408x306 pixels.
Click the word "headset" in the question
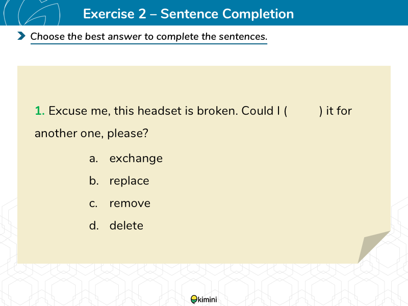coord(160,111)
